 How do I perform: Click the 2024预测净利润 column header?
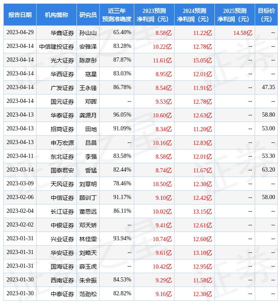coord(194,15)
